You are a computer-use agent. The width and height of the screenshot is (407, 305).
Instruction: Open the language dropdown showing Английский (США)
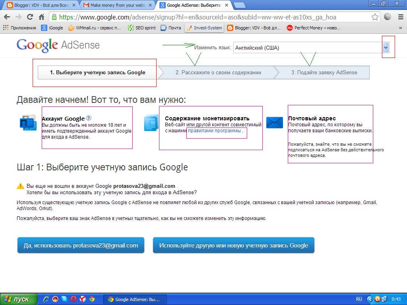click(x=311, y=48)
